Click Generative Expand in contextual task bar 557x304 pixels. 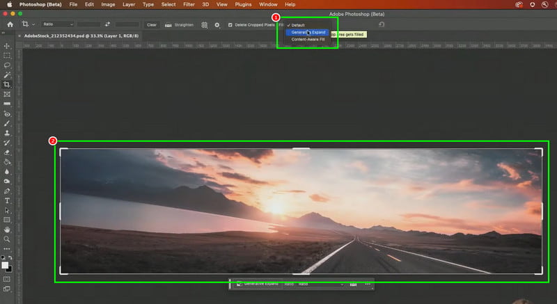click(258, 284)
